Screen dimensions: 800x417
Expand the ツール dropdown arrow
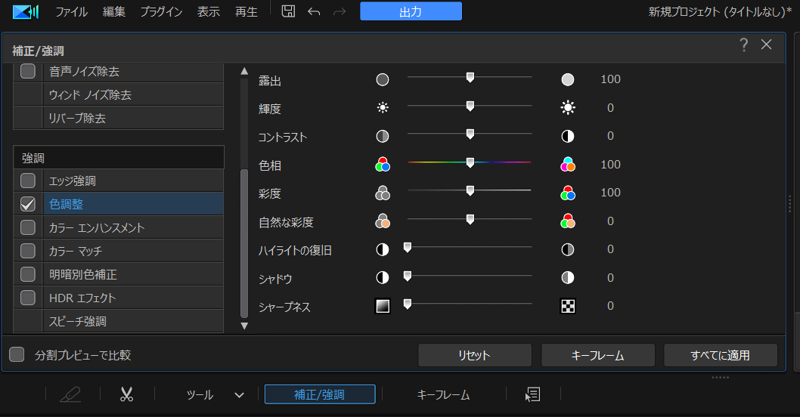point(239,395)
